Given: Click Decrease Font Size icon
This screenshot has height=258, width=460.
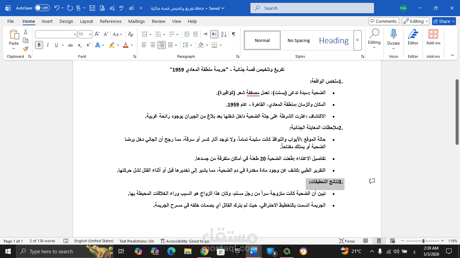Looking at the screenshot, I should click(106, 34).
